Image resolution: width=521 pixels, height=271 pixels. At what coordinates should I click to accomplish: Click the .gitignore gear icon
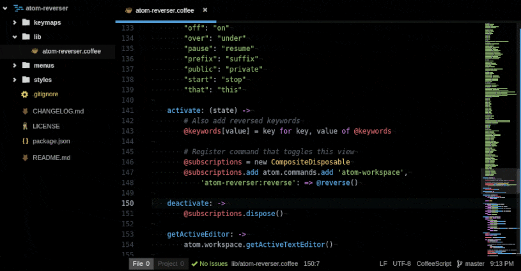coord(24,94)
